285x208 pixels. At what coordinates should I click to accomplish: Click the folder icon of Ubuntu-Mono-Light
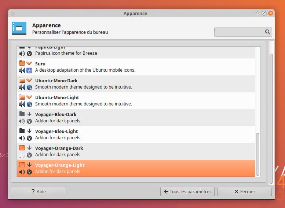point(22,97)
